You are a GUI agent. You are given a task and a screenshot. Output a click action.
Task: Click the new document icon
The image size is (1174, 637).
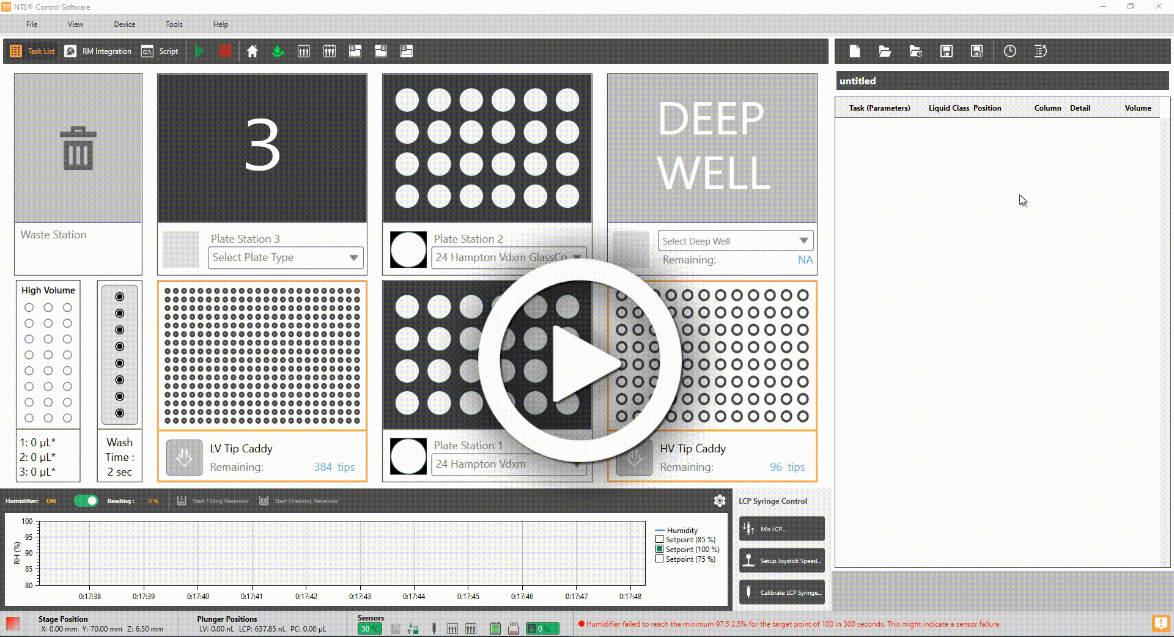coord(854,51)
